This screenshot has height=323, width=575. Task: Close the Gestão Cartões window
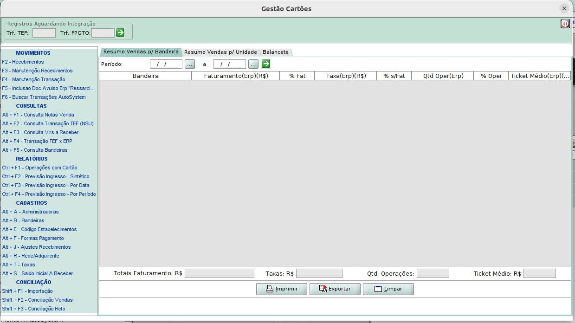[x=564, y=8]
